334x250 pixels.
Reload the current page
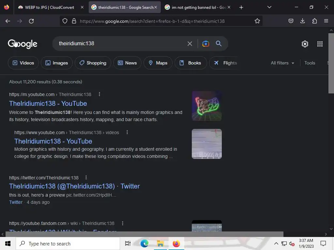31,21
